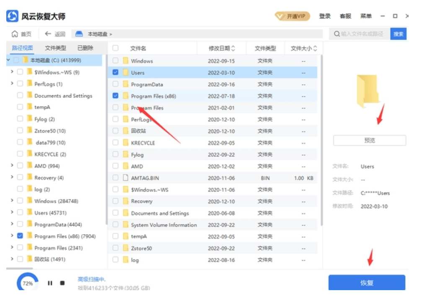Image resolution: width=422 pixels, height=296 pixels.
Task: Open the home page via the 首页 icon
Action: pyautogui.click(x=16, y=34)
